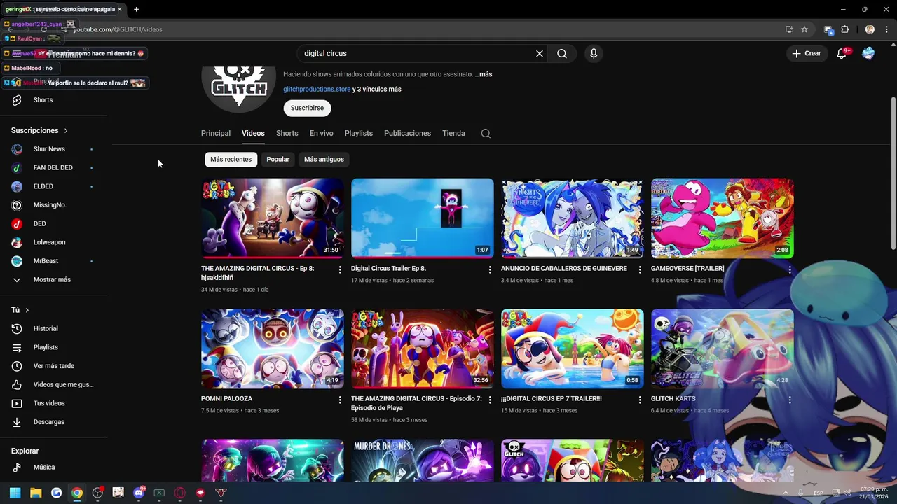The height and width of the screenshot is (504, 897).
Task: Open the channel Playlists tab
Action: 359,133
